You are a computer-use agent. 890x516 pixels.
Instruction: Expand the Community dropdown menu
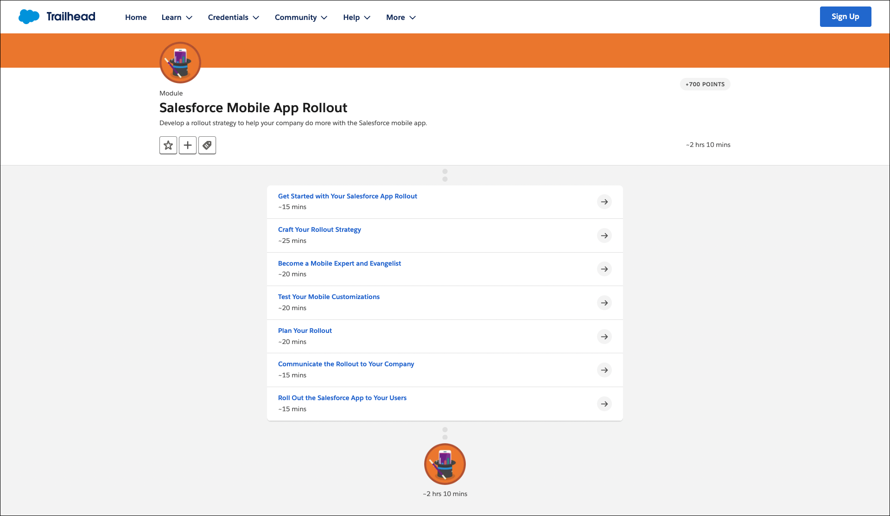coord(301,17)
